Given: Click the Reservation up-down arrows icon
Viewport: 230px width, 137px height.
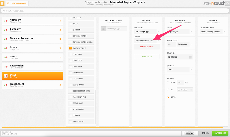Looking at the screenshot, I should (6, 67).
